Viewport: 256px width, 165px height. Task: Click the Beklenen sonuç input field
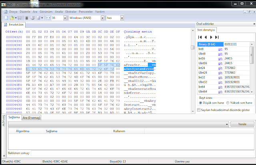pos(142,153)
